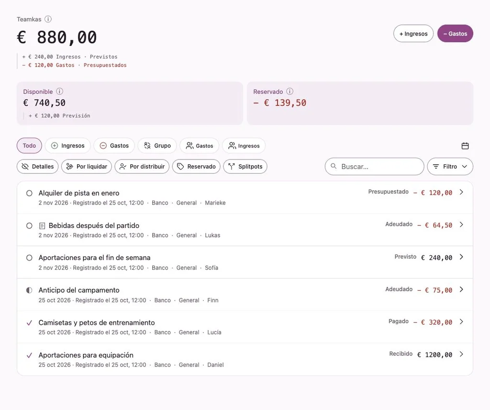Click the − € 320,00 amount
This screenshot has width=490, height=410.
tap(433, 322)
